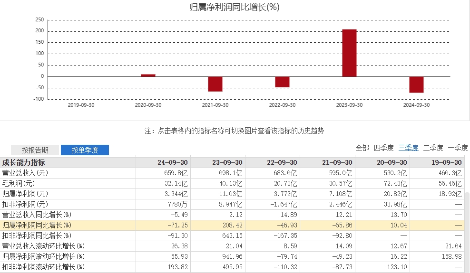Screen dimensions: 470x273
Task: Filter by 一季度
Action: [458, 148]
